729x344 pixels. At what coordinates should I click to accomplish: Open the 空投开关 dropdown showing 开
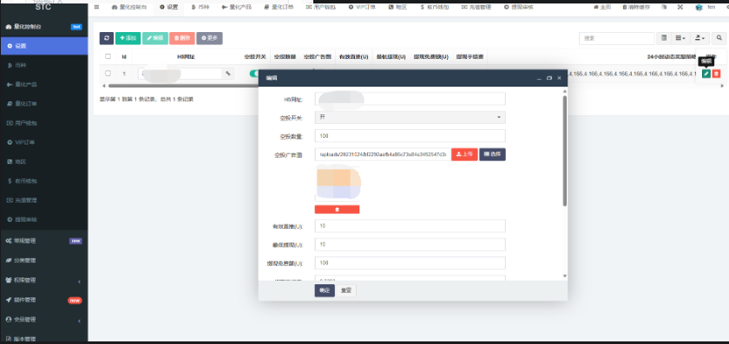[x=410, y=117]
